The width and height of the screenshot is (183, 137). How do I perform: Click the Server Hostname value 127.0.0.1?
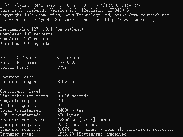68,63
